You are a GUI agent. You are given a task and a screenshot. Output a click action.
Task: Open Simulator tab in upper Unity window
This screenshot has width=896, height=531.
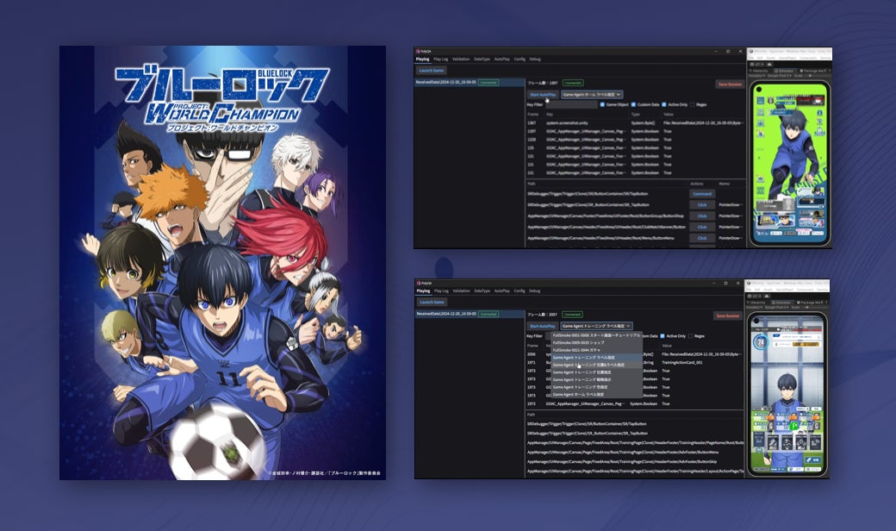point(783,71)
